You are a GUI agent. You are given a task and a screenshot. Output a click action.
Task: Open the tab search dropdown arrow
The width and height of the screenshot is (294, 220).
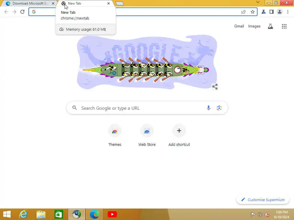tap(258, 2)
